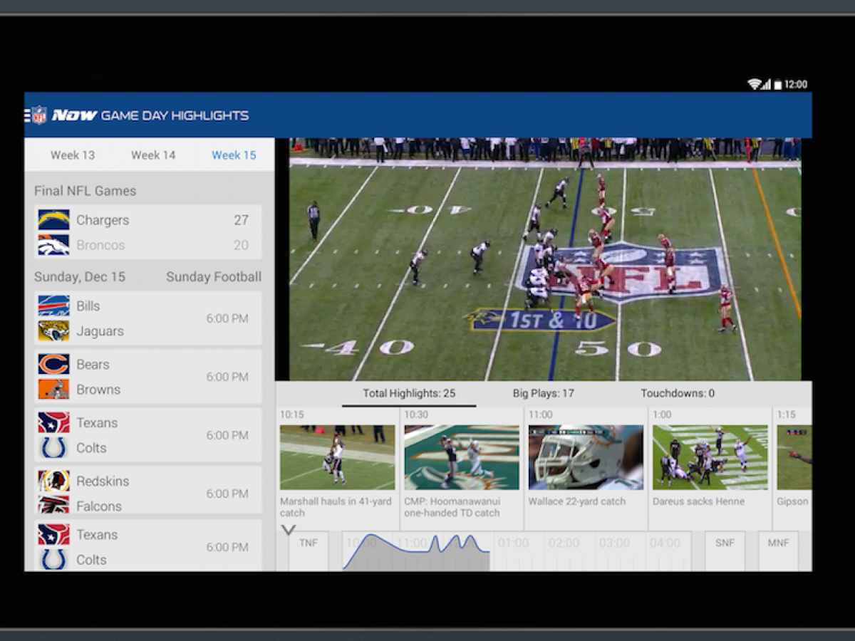Tap the Cleveland Browns helmet logo
Screen dimensions: 855x641
pos(54,390)
